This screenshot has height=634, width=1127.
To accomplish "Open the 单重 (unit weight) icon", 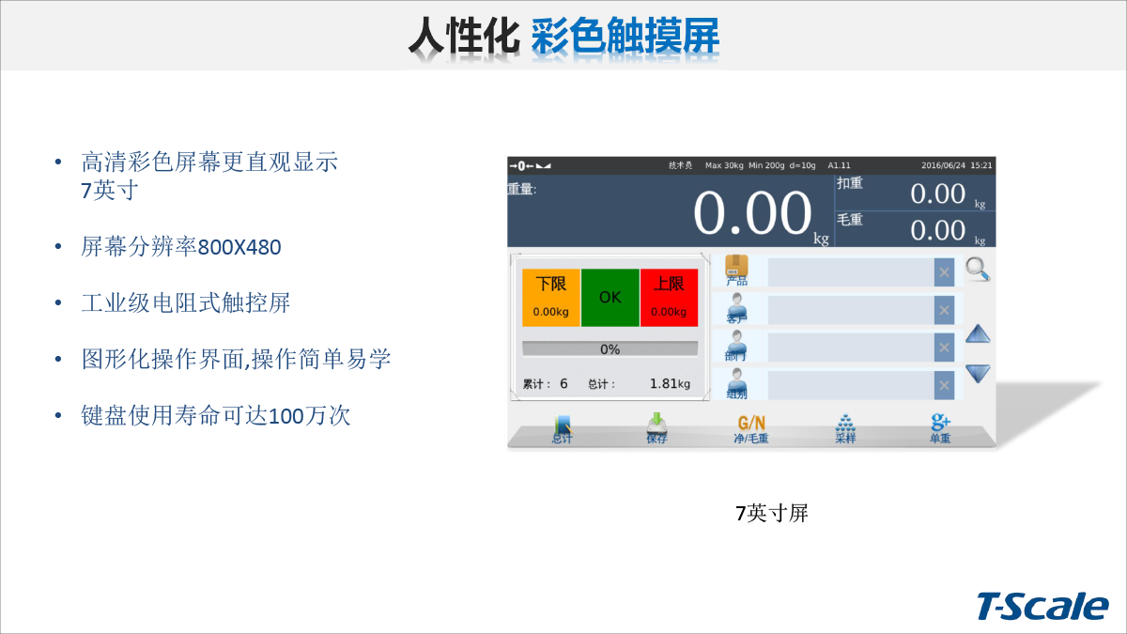I will pos(940,427).
